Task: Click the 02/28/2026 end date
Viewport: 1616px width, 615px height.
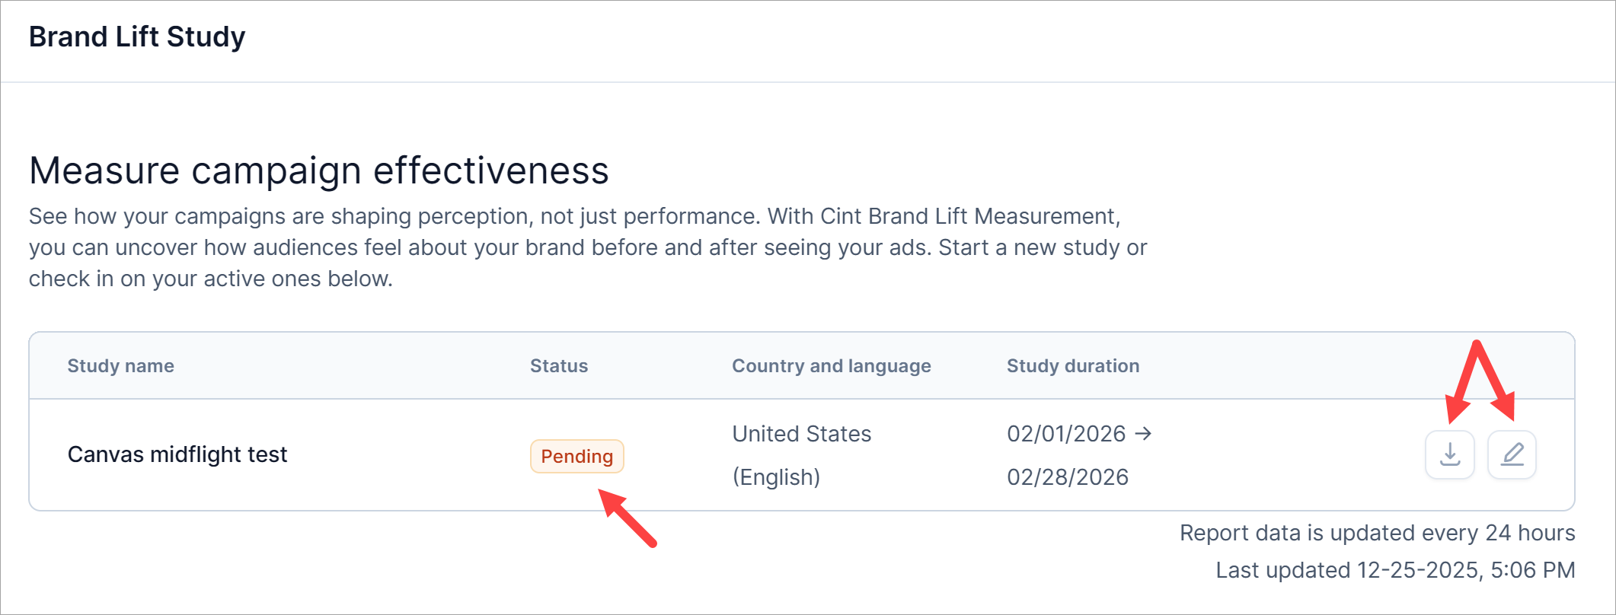Action: click(x=1067, y=477)
